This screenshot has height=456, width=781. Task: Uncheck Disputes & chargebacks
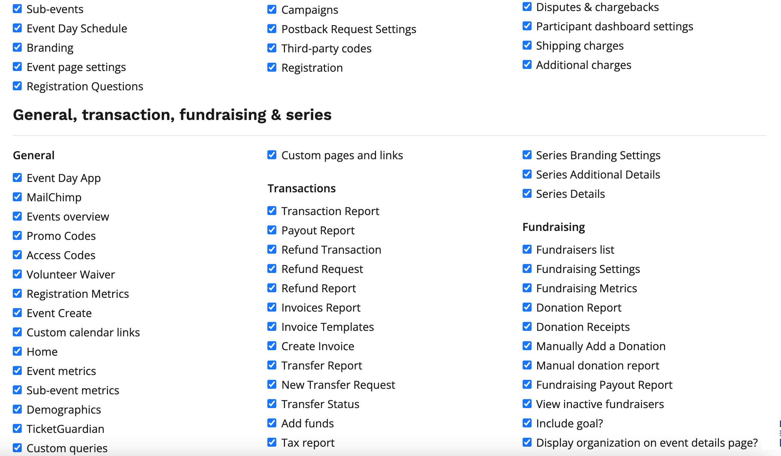[527, 7]
